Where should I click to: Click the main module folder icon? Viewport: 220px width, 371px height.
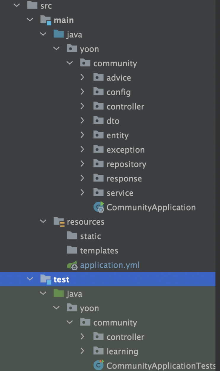[x=46, y=20]
